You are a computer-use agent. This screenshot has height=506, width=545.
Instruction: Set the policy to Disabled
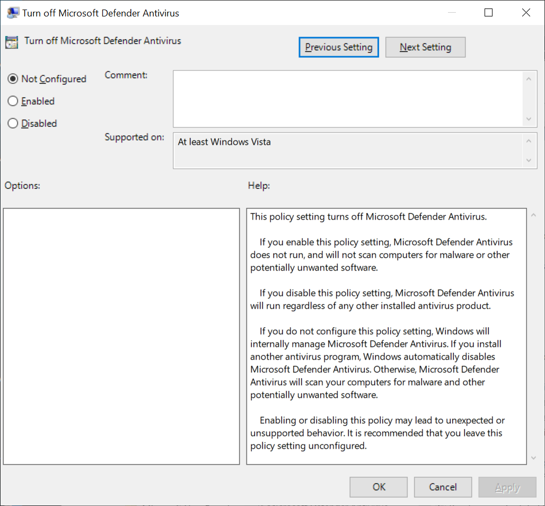[13, 124]
